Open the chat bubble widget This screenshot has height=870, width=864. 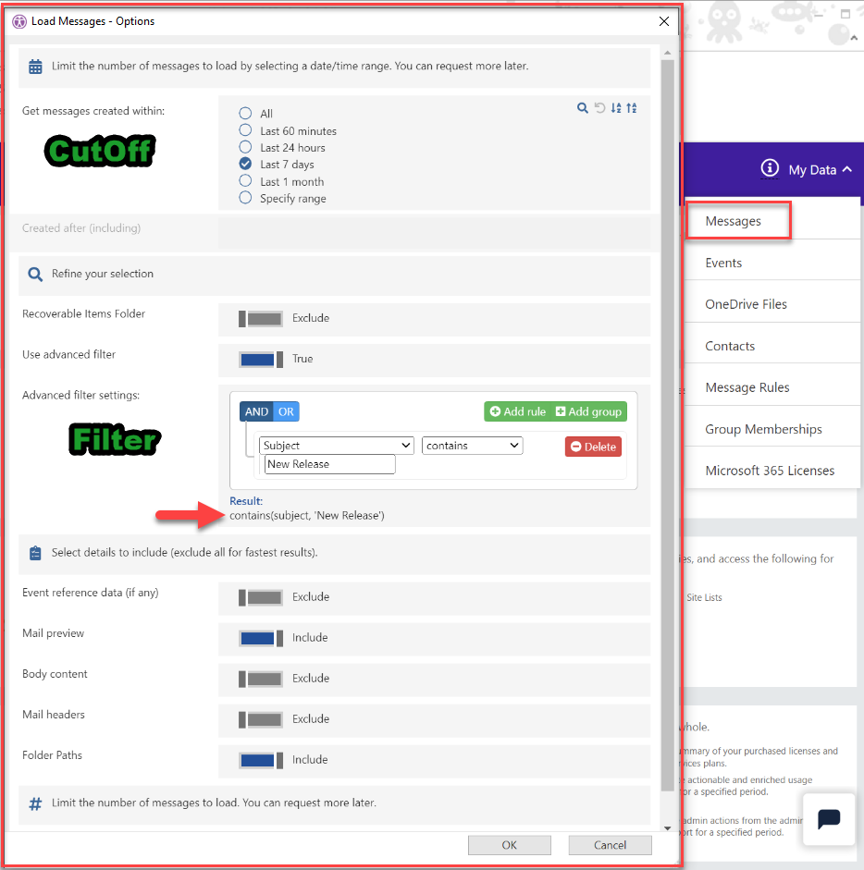pyautogui.click(x=828, y=819)
